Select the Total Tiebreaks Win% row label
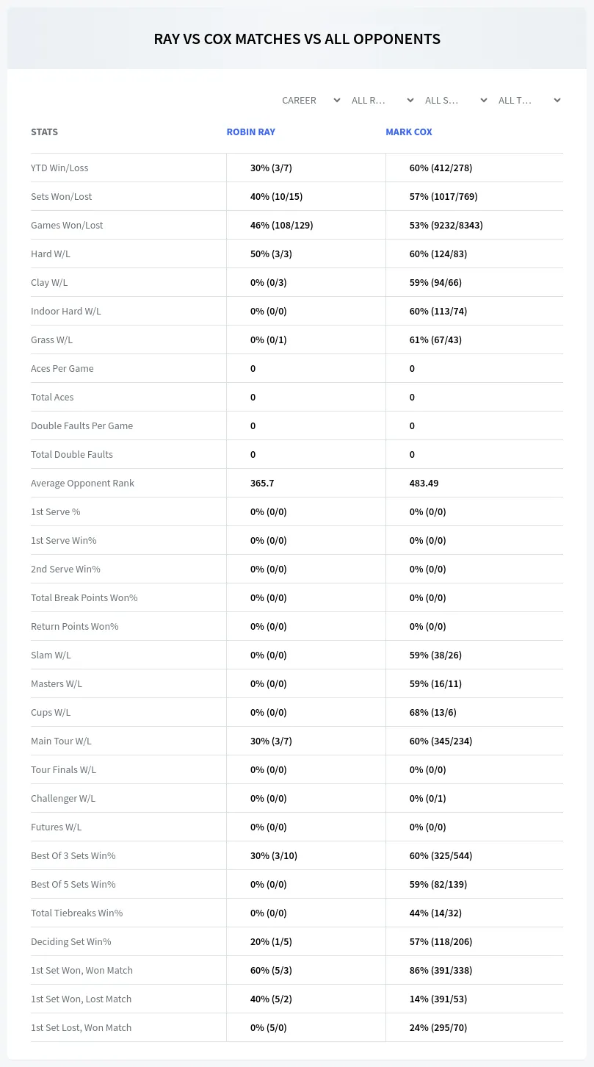This screenshot has height=1067, width=594. point(77,913)
